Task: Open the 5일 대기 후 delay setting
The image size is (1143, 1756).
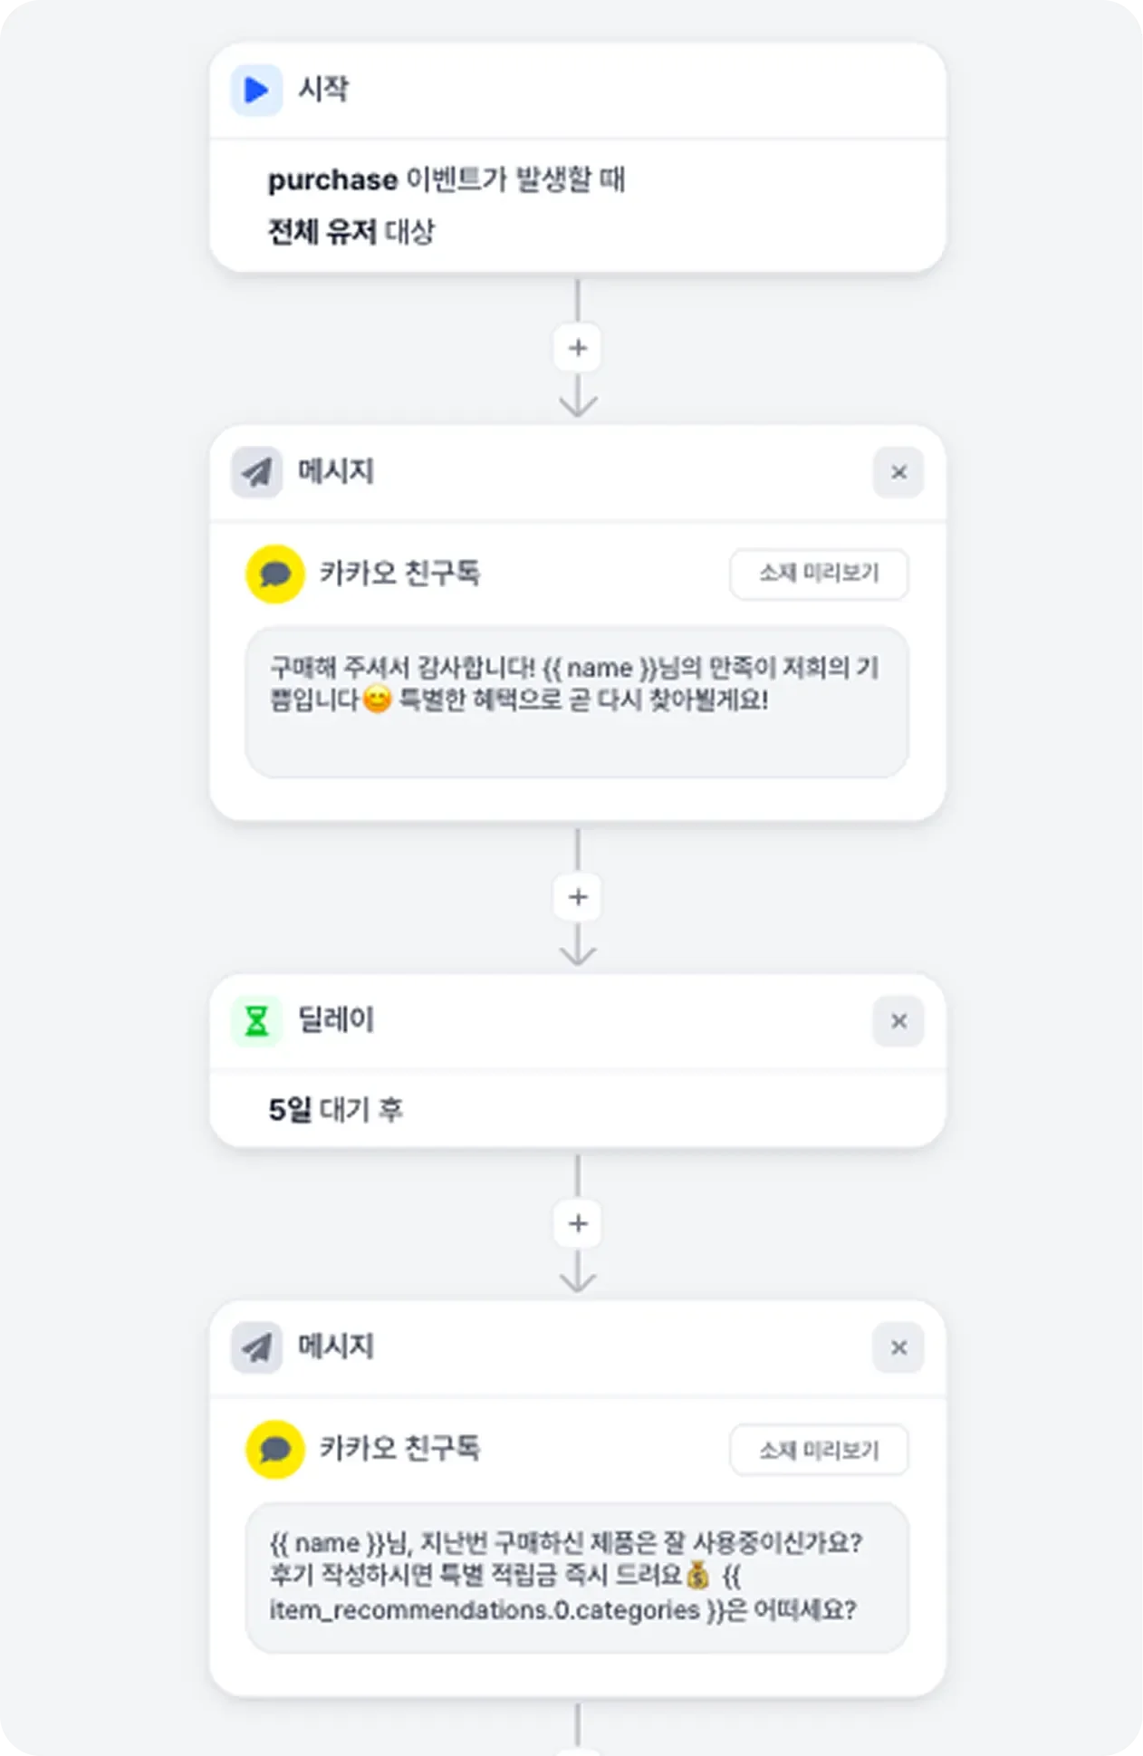Action: (335, 1109)
